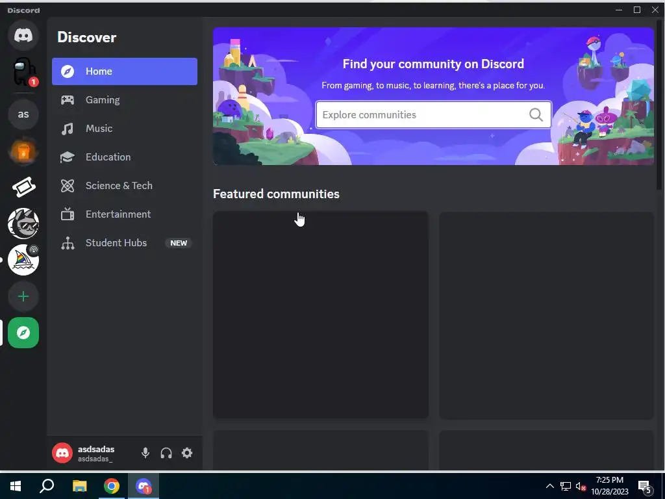
Task: Select the Education category
Action: (125, 157)
